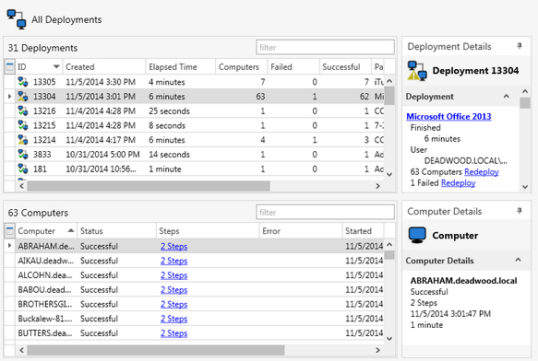Sort computers by Steps column header
The height and width of the screenshot is (361, 538).
tap(208, 231)
